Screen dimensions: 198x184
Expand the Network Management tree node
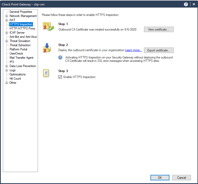[x=7, y=16]
